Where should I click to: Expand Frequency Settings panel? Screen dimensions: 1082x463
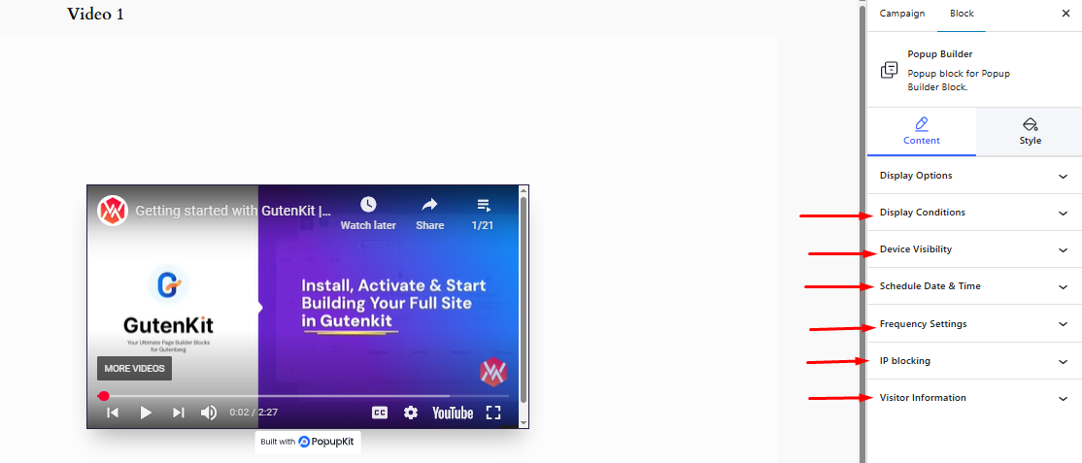coord(974,323)
